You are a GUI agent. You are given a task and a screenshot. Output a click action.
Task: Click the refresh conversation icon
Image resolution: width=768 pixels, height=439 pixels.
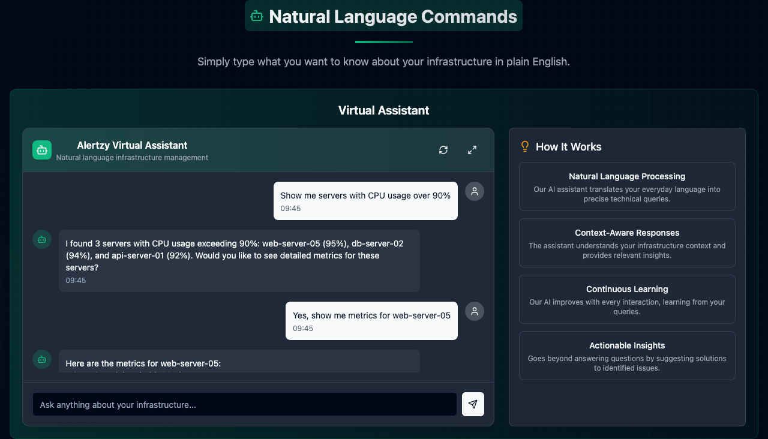pos(443,150)
